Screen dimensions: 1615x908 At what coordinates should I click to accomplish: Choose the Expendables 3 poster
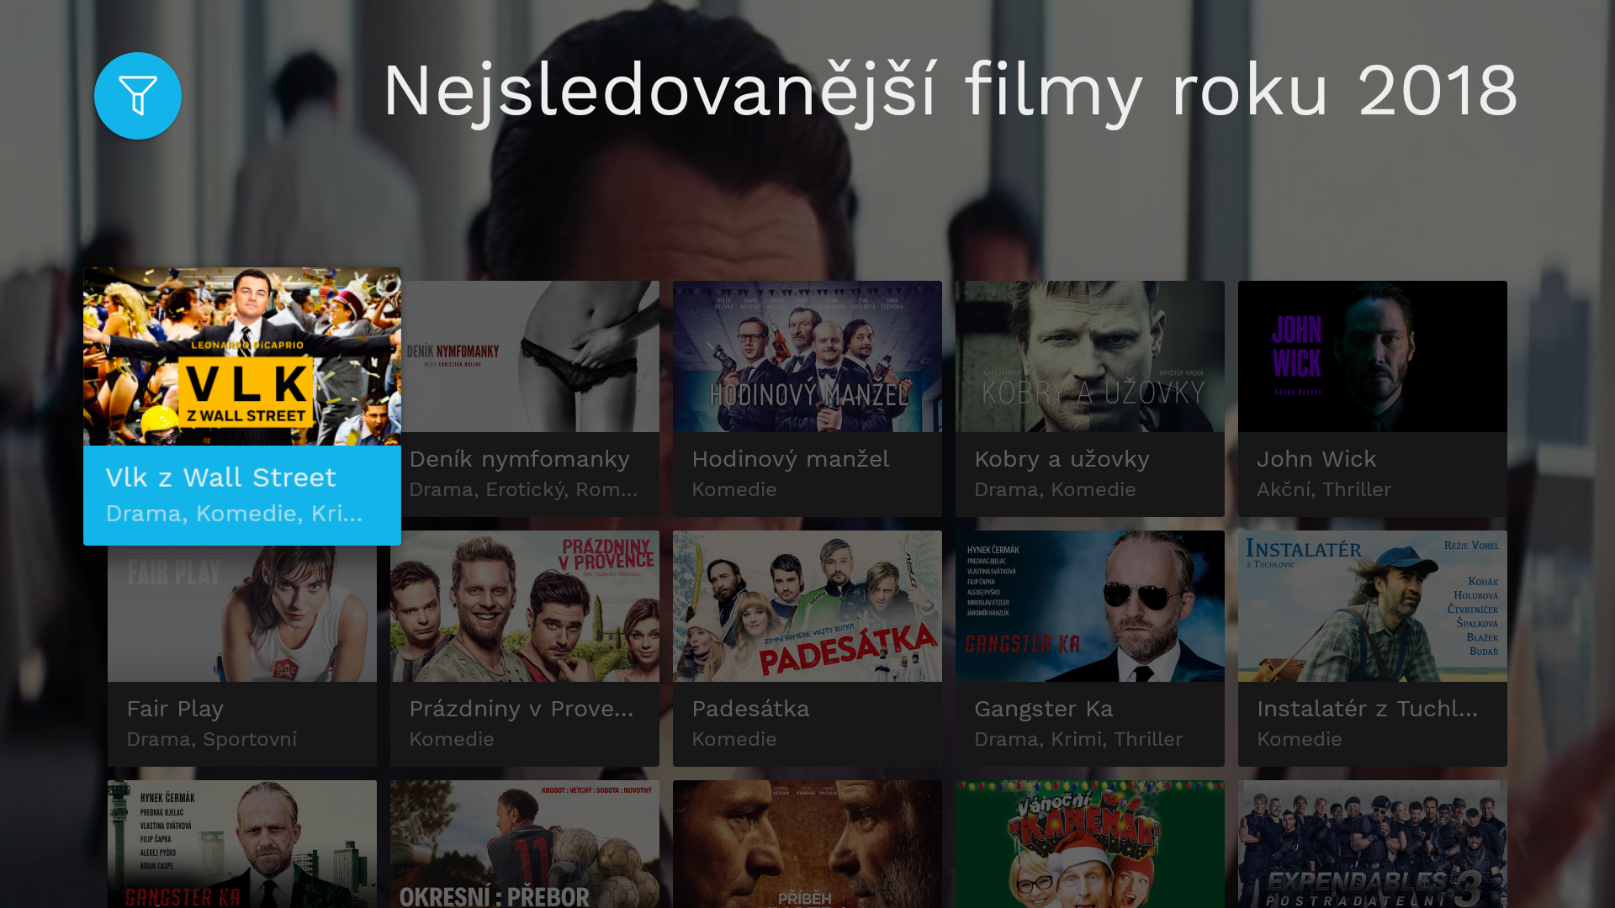point(1373,844)
